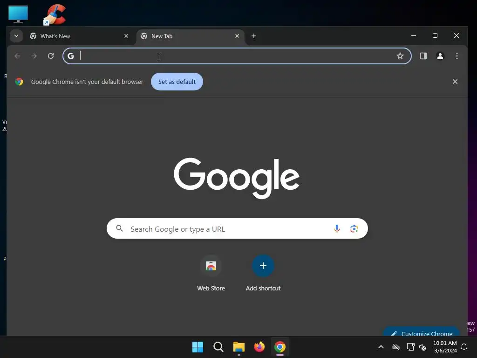The width and height of the screenshot is (477, 358).
Task: Click the OneDrive cloud tray icon
Action: [396, 347]
